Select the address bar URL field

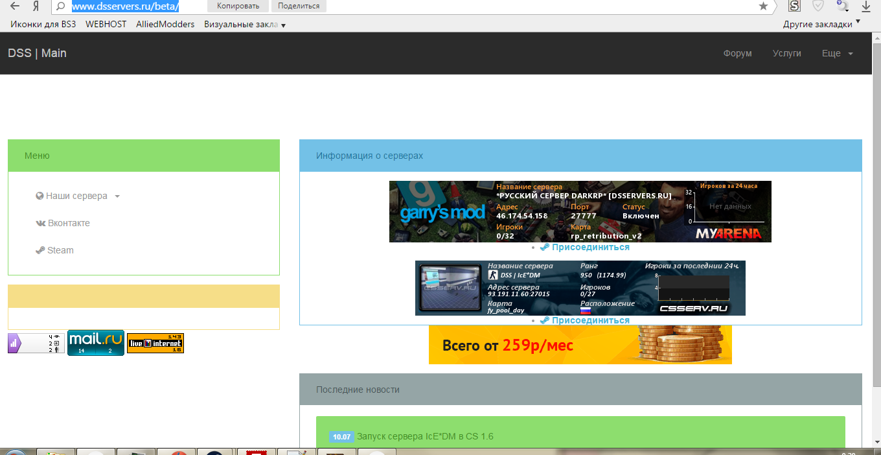point(415,6)
